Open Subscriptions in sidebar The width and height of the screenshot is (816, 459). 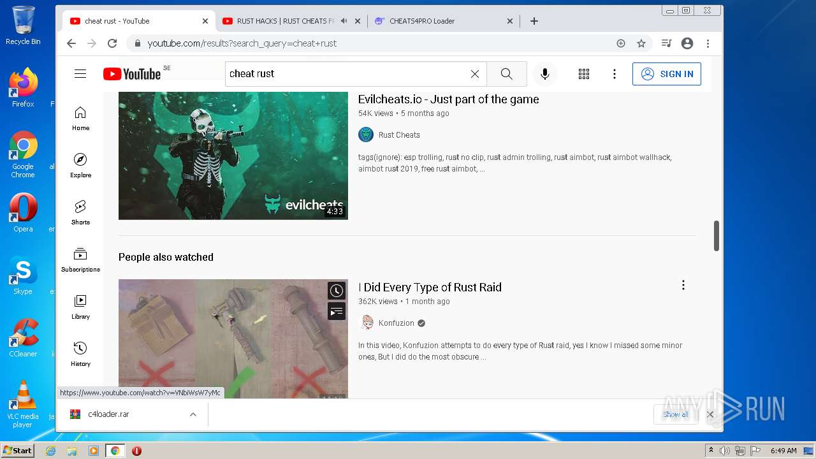pos(80,260)
